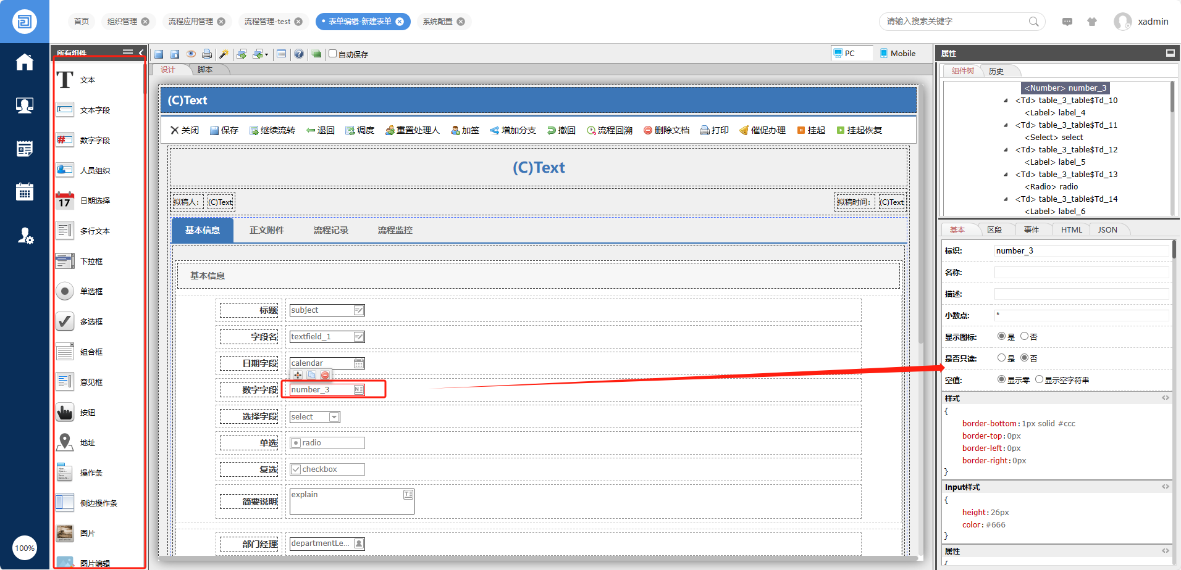Viewport: 1181px width, 570px height.
Task: Click the 继续流转 action button
Action: [272, 130]
